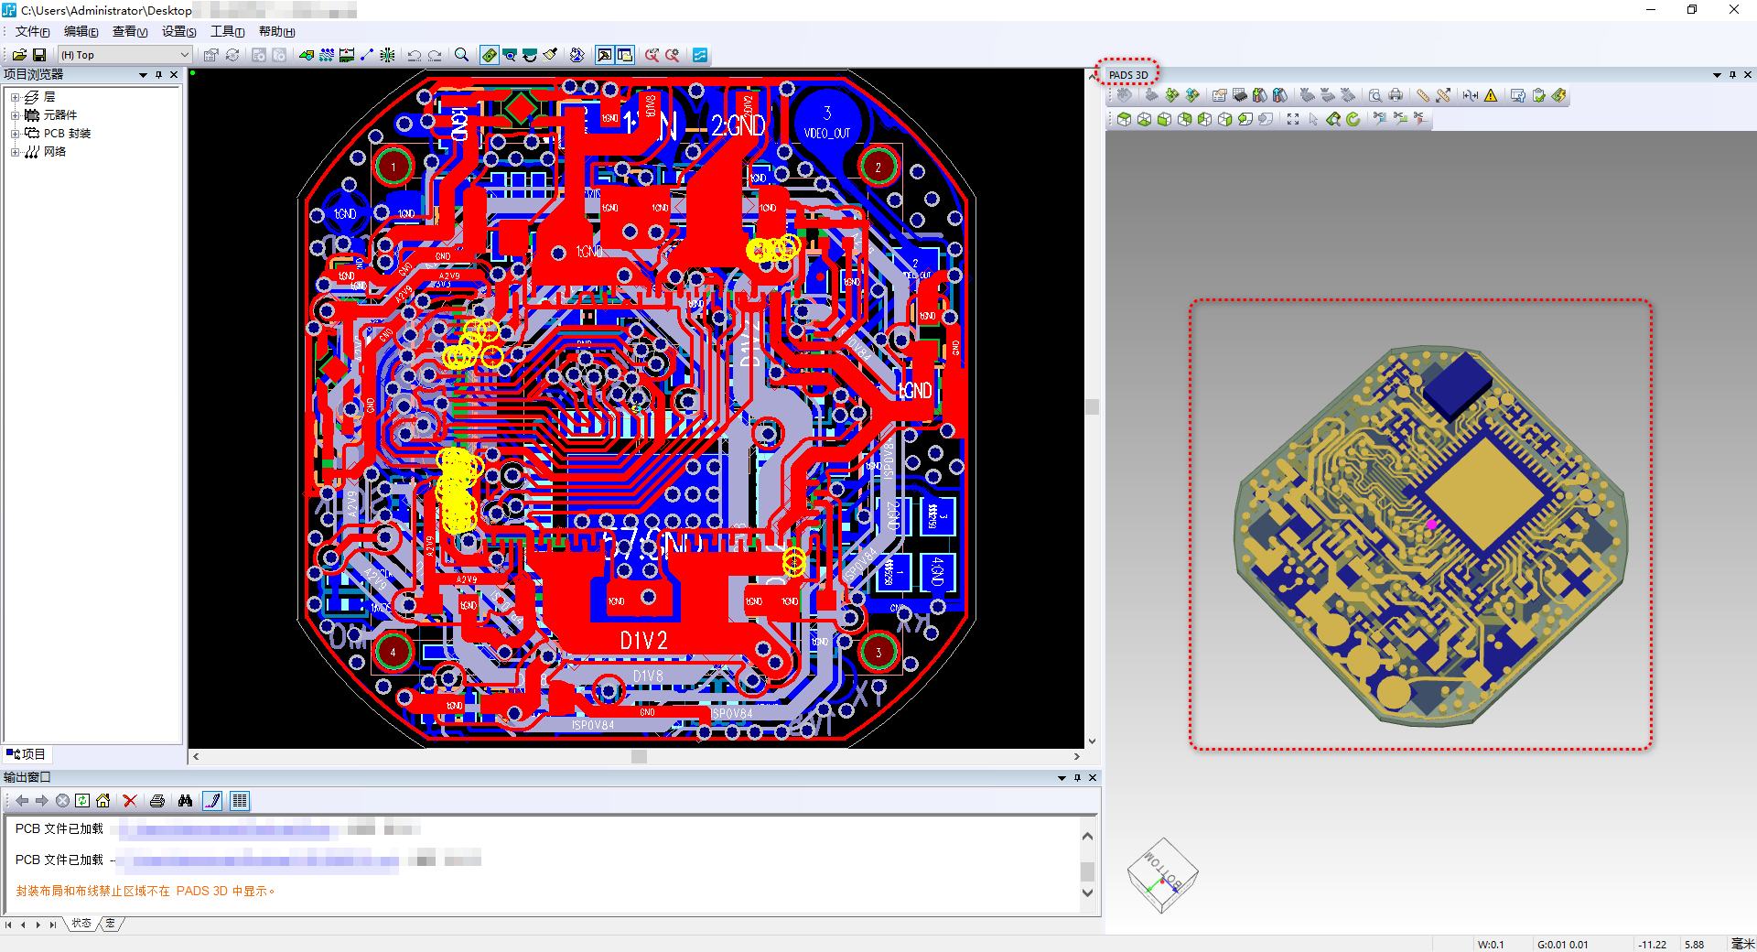This screenshot has width=1757, height=952.
Task: Toggle the highlighted pen icon in output toolbar
Action: click(212, 801)
